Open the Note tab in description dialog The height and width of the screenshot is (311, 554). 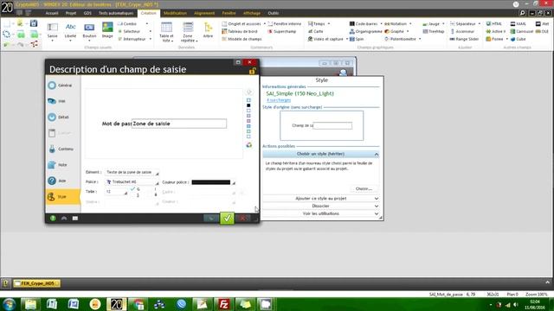coord(62,165)
